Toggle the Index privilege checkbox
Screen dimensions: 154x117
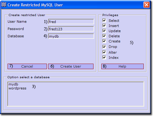[x=104, y=58]
